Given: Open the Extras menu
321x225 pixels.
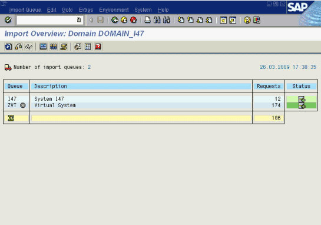Looking at the screenshot, I should pos(86,10).
